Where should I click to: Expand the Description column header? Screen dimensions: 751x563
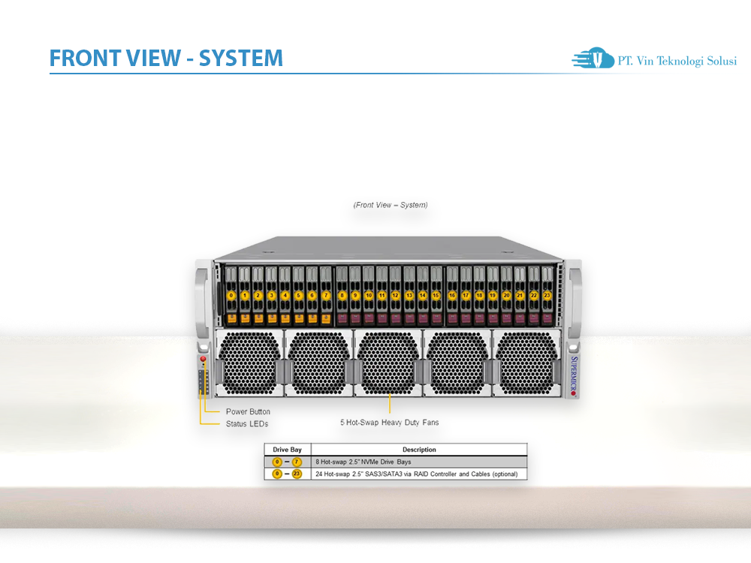point(419,450)
